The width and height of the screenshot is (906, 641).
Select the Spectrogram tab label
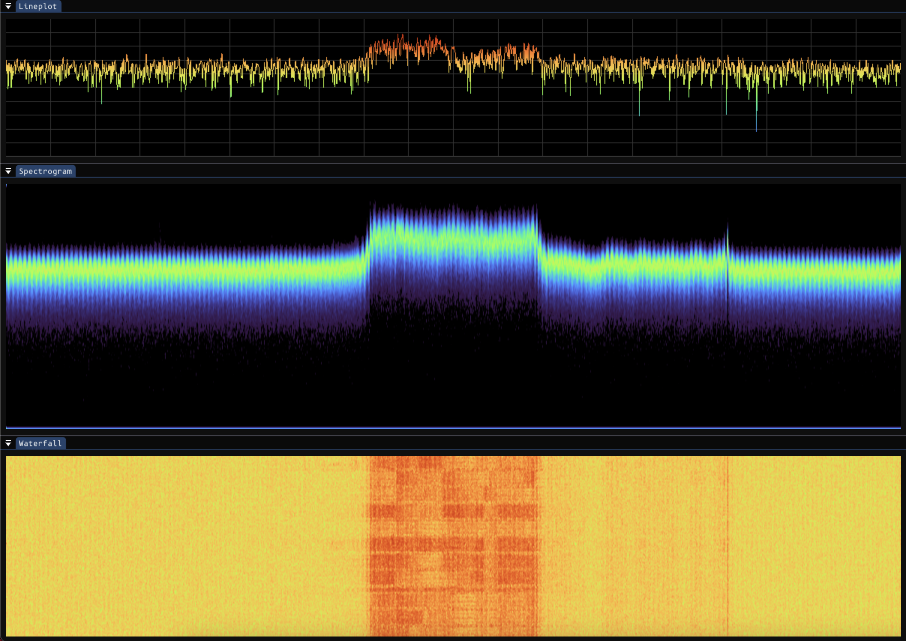click(45, 171)
